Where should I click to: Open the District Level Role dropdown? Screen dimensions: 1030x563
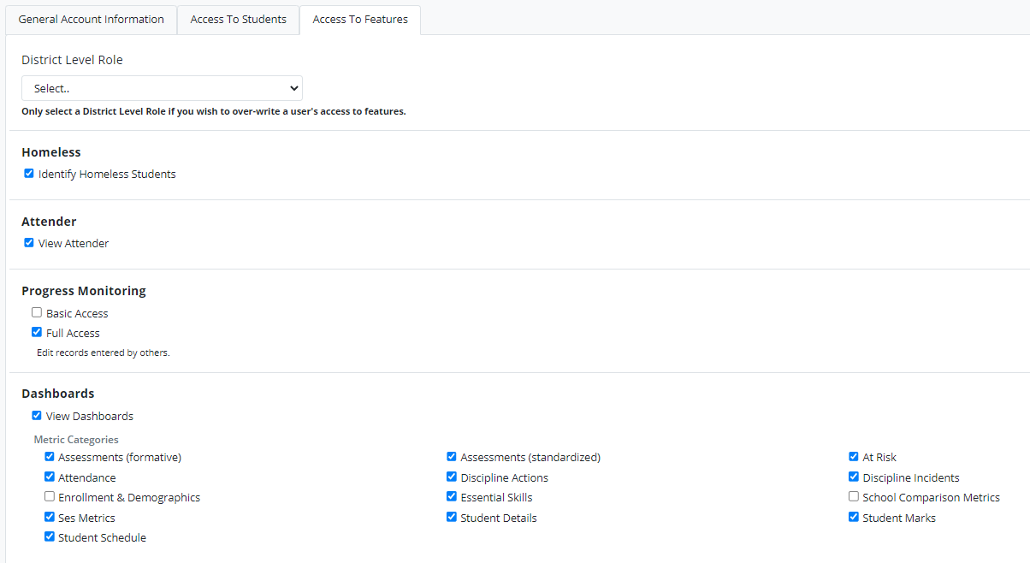[x=162, y=88]
